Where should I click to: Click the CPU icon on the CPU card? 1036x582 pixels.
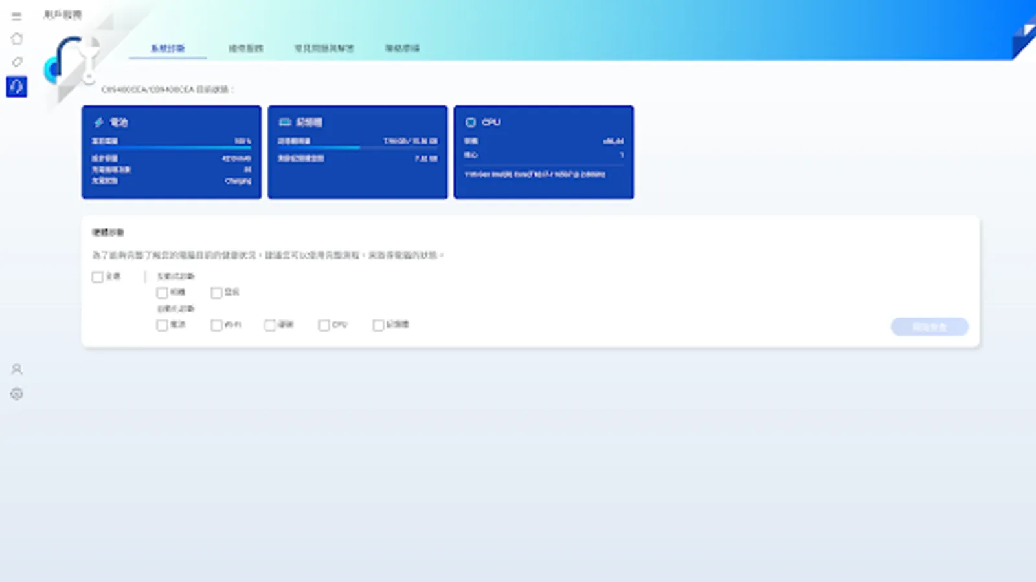471,122
